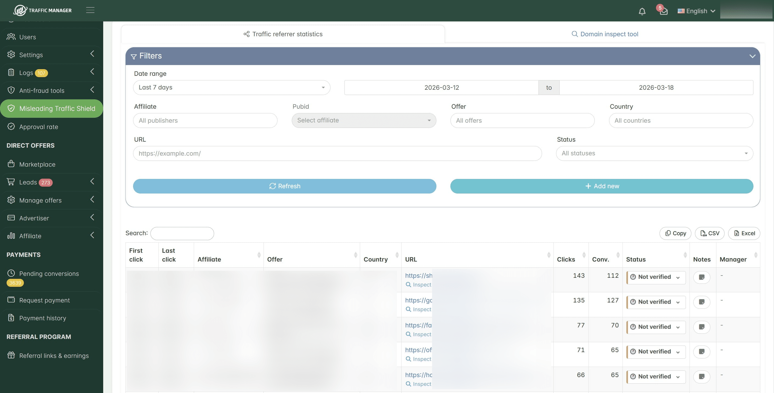The image size is (774, 393).
Task: Open notes icon for 71 clicks row
Action: tap(702, 352)
